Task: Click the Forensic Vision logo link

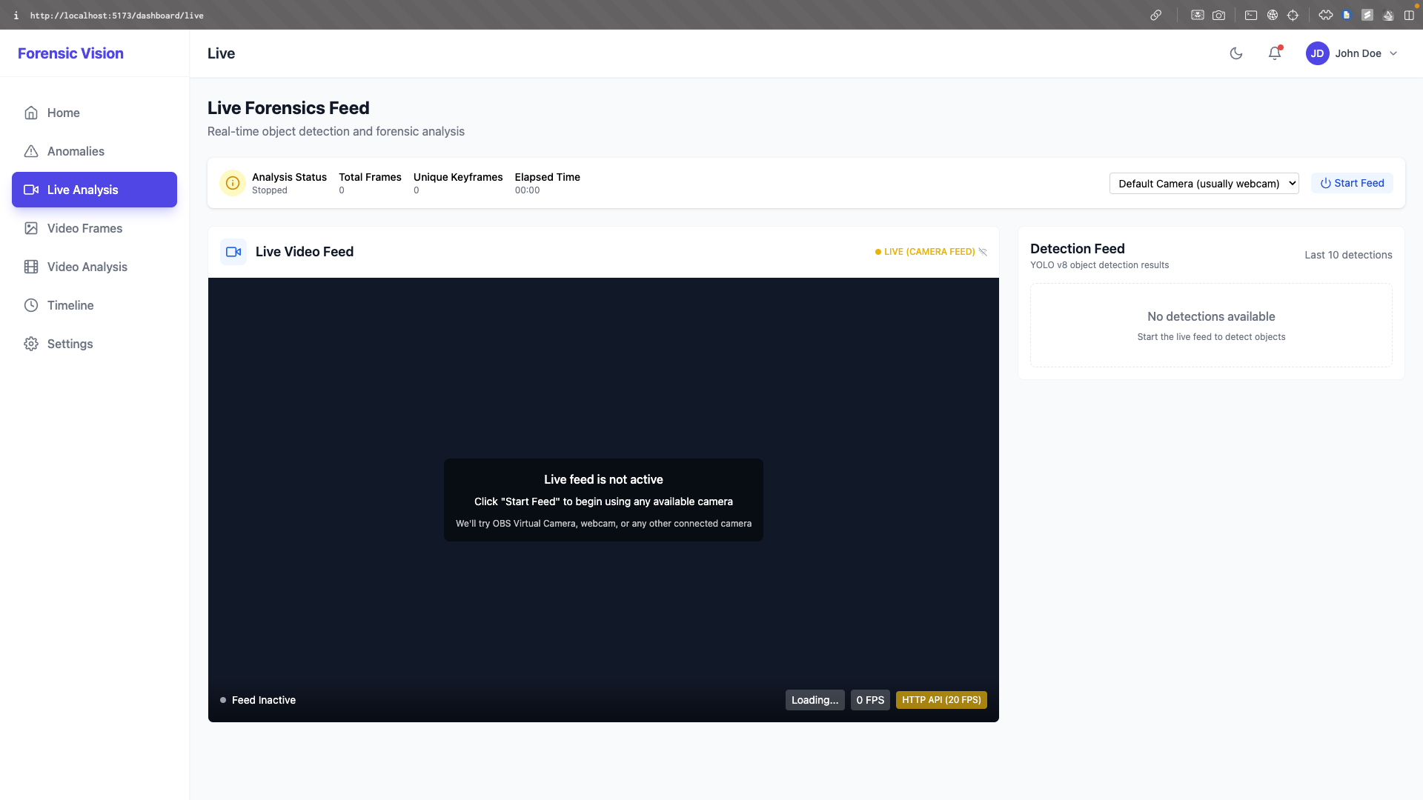Action: 70,53
